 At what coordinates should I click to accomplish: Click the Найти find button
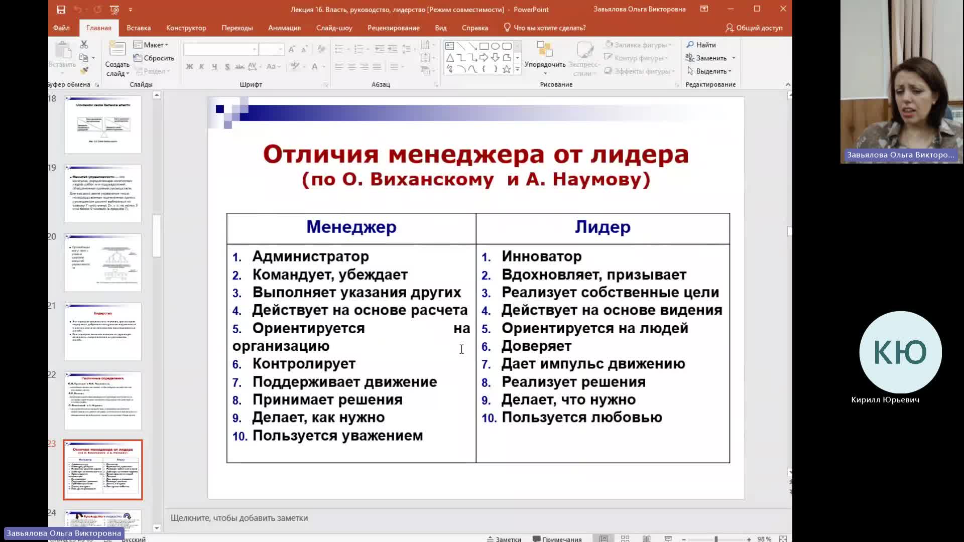pyautogui.click(x=701, y=45)
